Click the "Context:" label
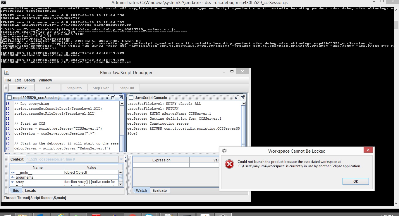The width and height of the screenshot is (399, 216). click(x=17, y=159)
